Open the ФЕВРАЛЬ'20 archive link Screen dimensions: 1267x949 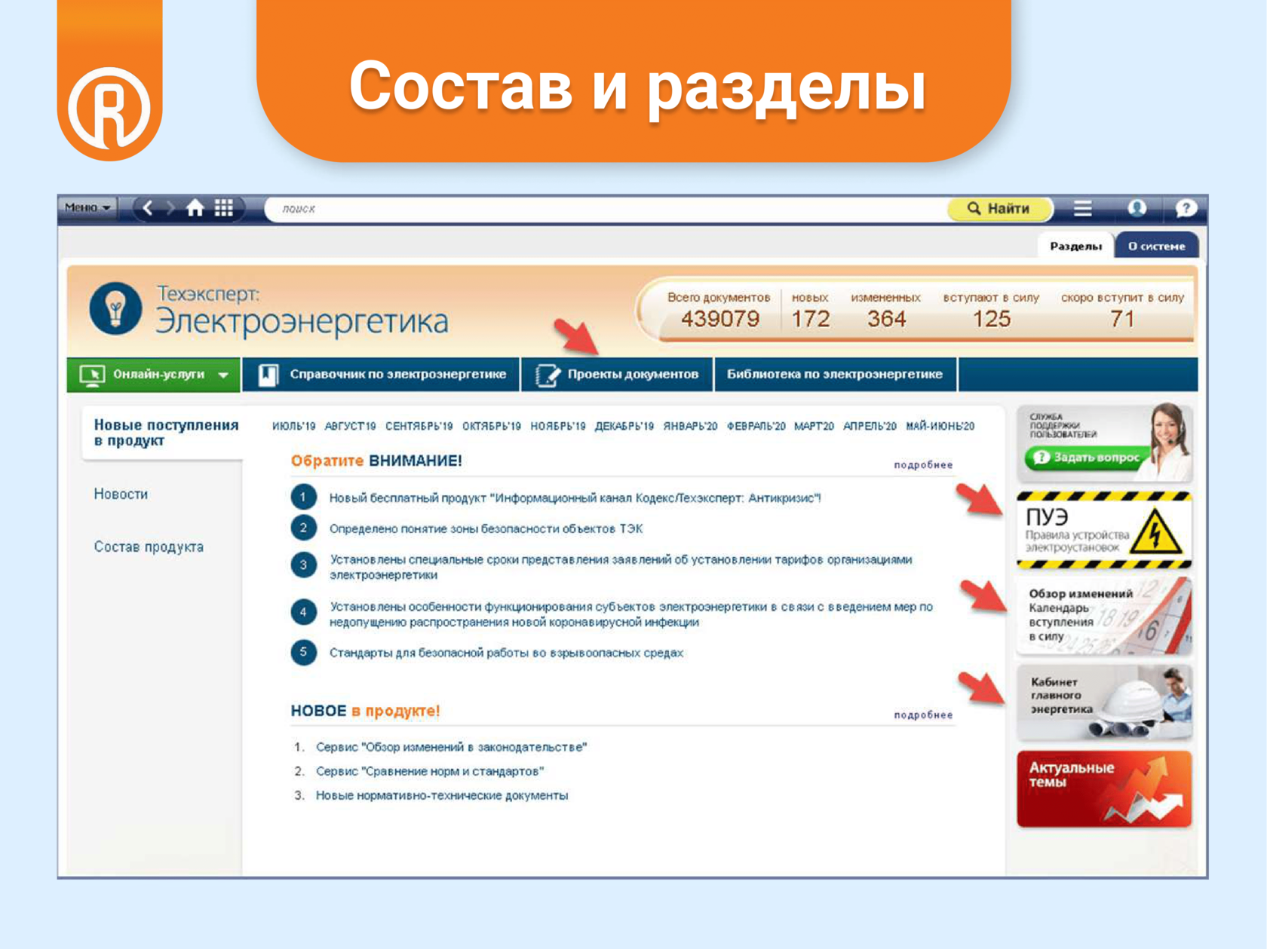coord(756,427)
